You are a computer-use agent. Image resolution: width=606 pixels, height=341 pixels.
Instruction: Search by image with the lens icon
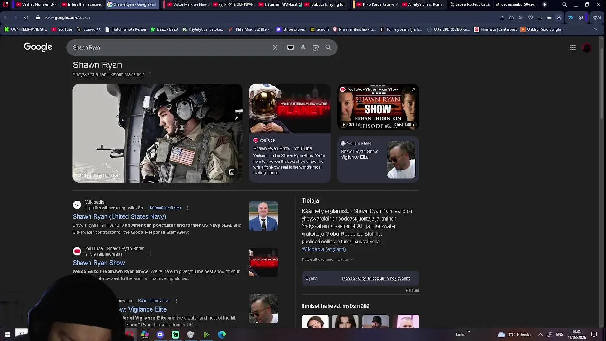(316, 47)
